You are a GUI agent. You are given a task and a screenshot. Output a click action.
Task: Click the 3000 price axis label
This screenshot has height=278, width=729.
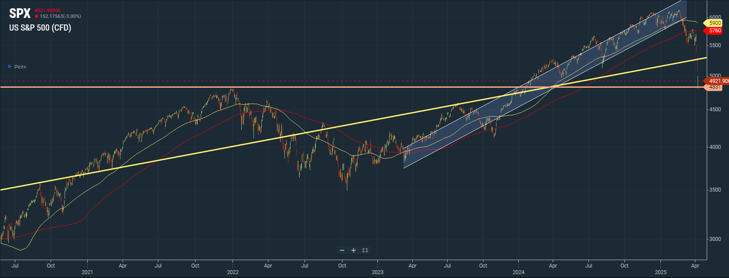coord(715,239)
